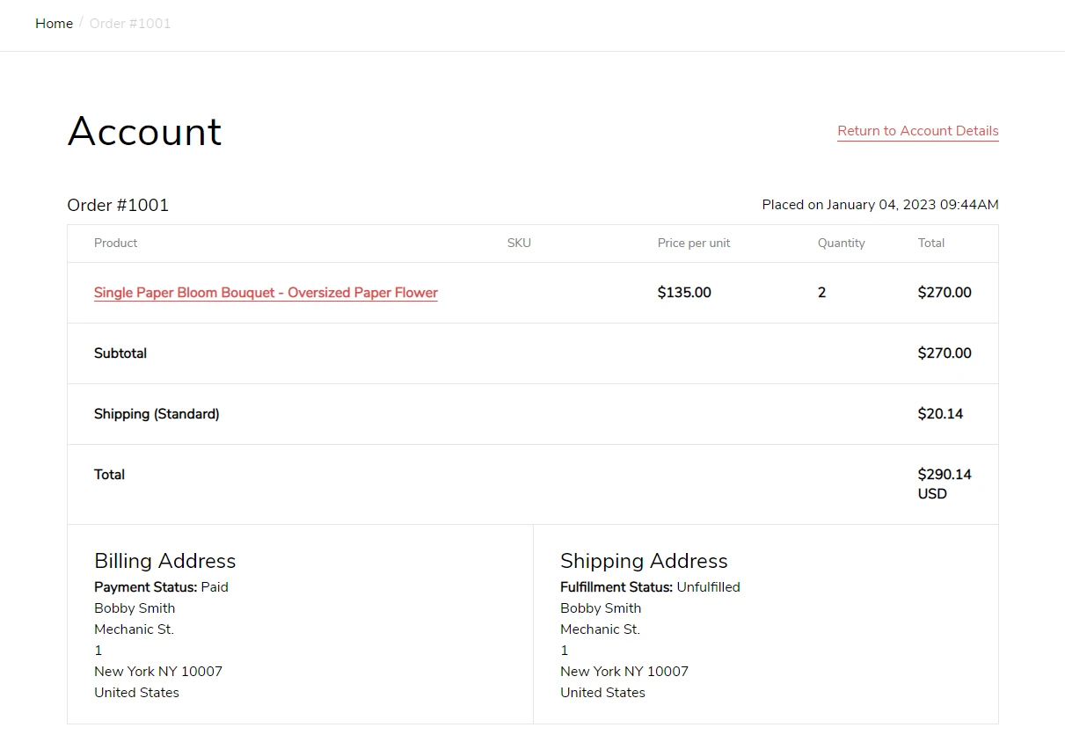The width and height of the screenshot is (1065, 742).
Task: Click the 'Payment Status: Paid' line
Action: (x=161, y=587)
